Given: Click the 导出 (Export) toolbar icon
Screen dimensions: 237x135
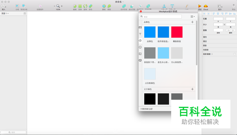Looking at the screenshot, I should click(234, 6).
